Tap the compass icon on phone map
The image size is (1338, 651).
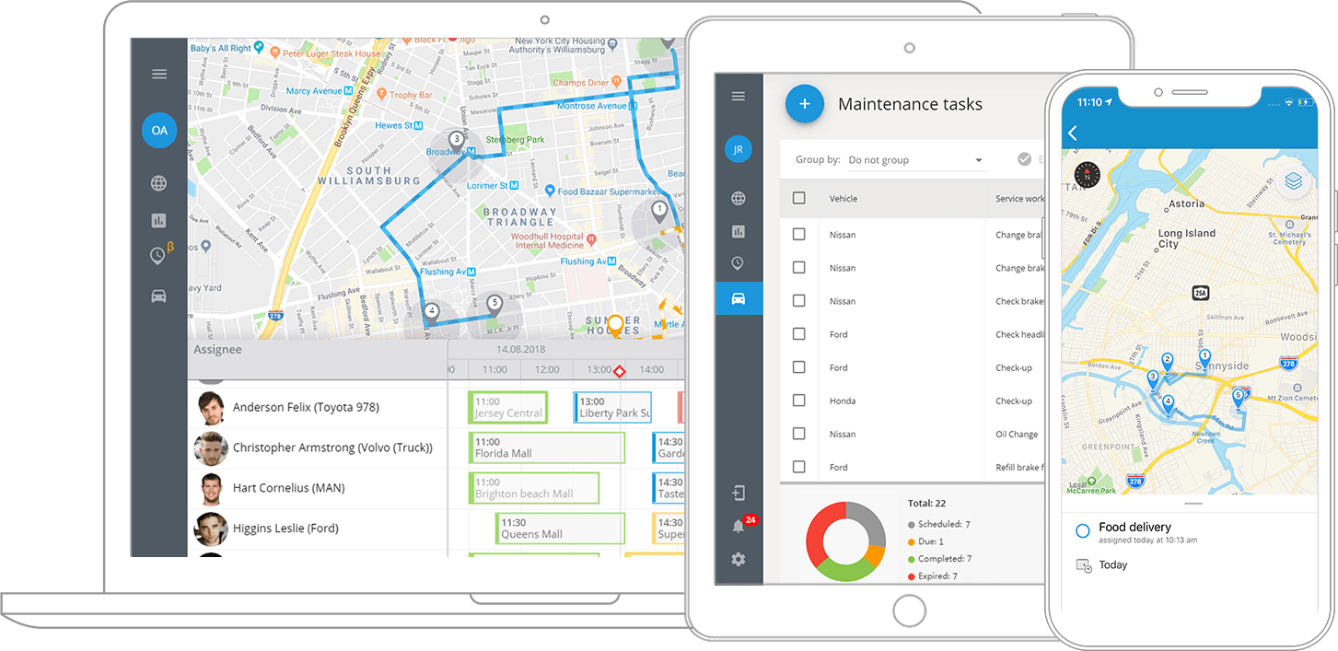point(1087,175)
